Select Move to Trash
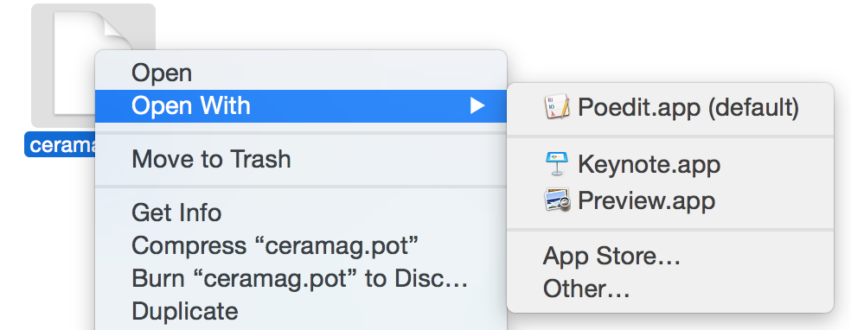 (301, 159)
